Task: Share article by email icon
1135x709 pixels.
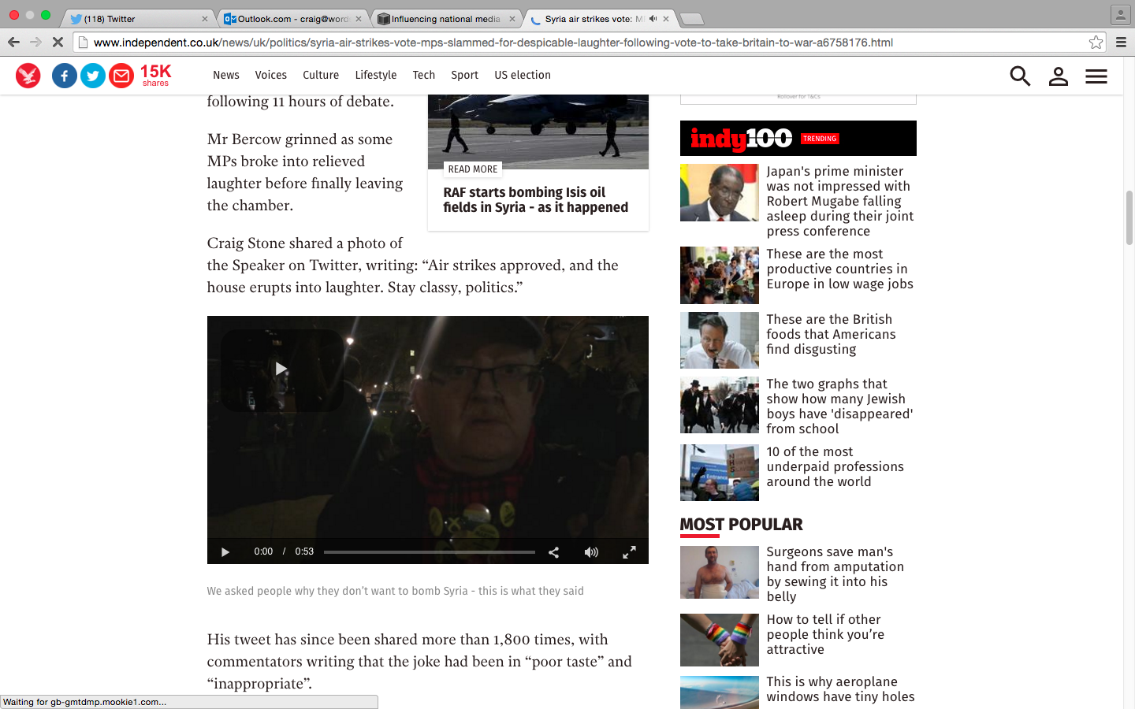Action: 121,76
